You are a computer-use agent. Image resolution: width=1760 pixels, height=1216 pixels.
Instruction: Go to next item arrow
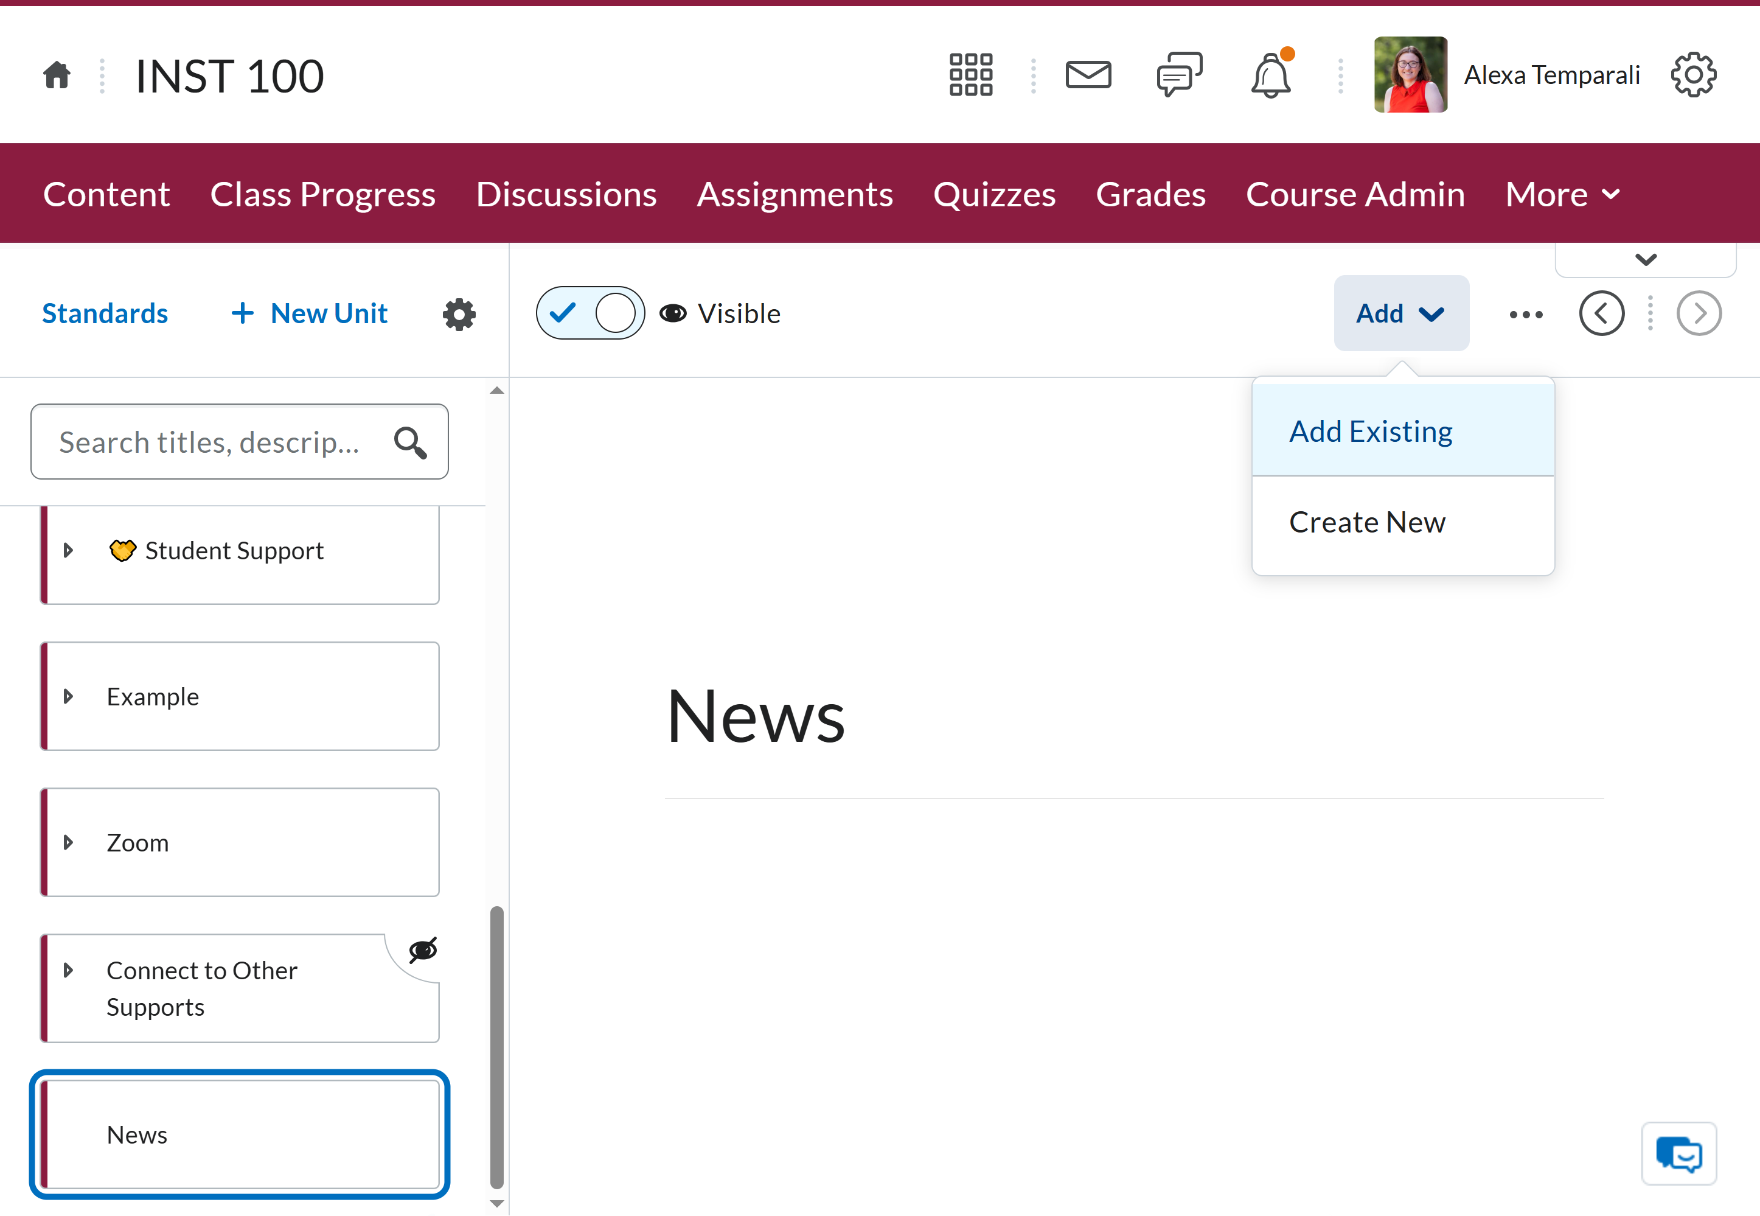1699,313
